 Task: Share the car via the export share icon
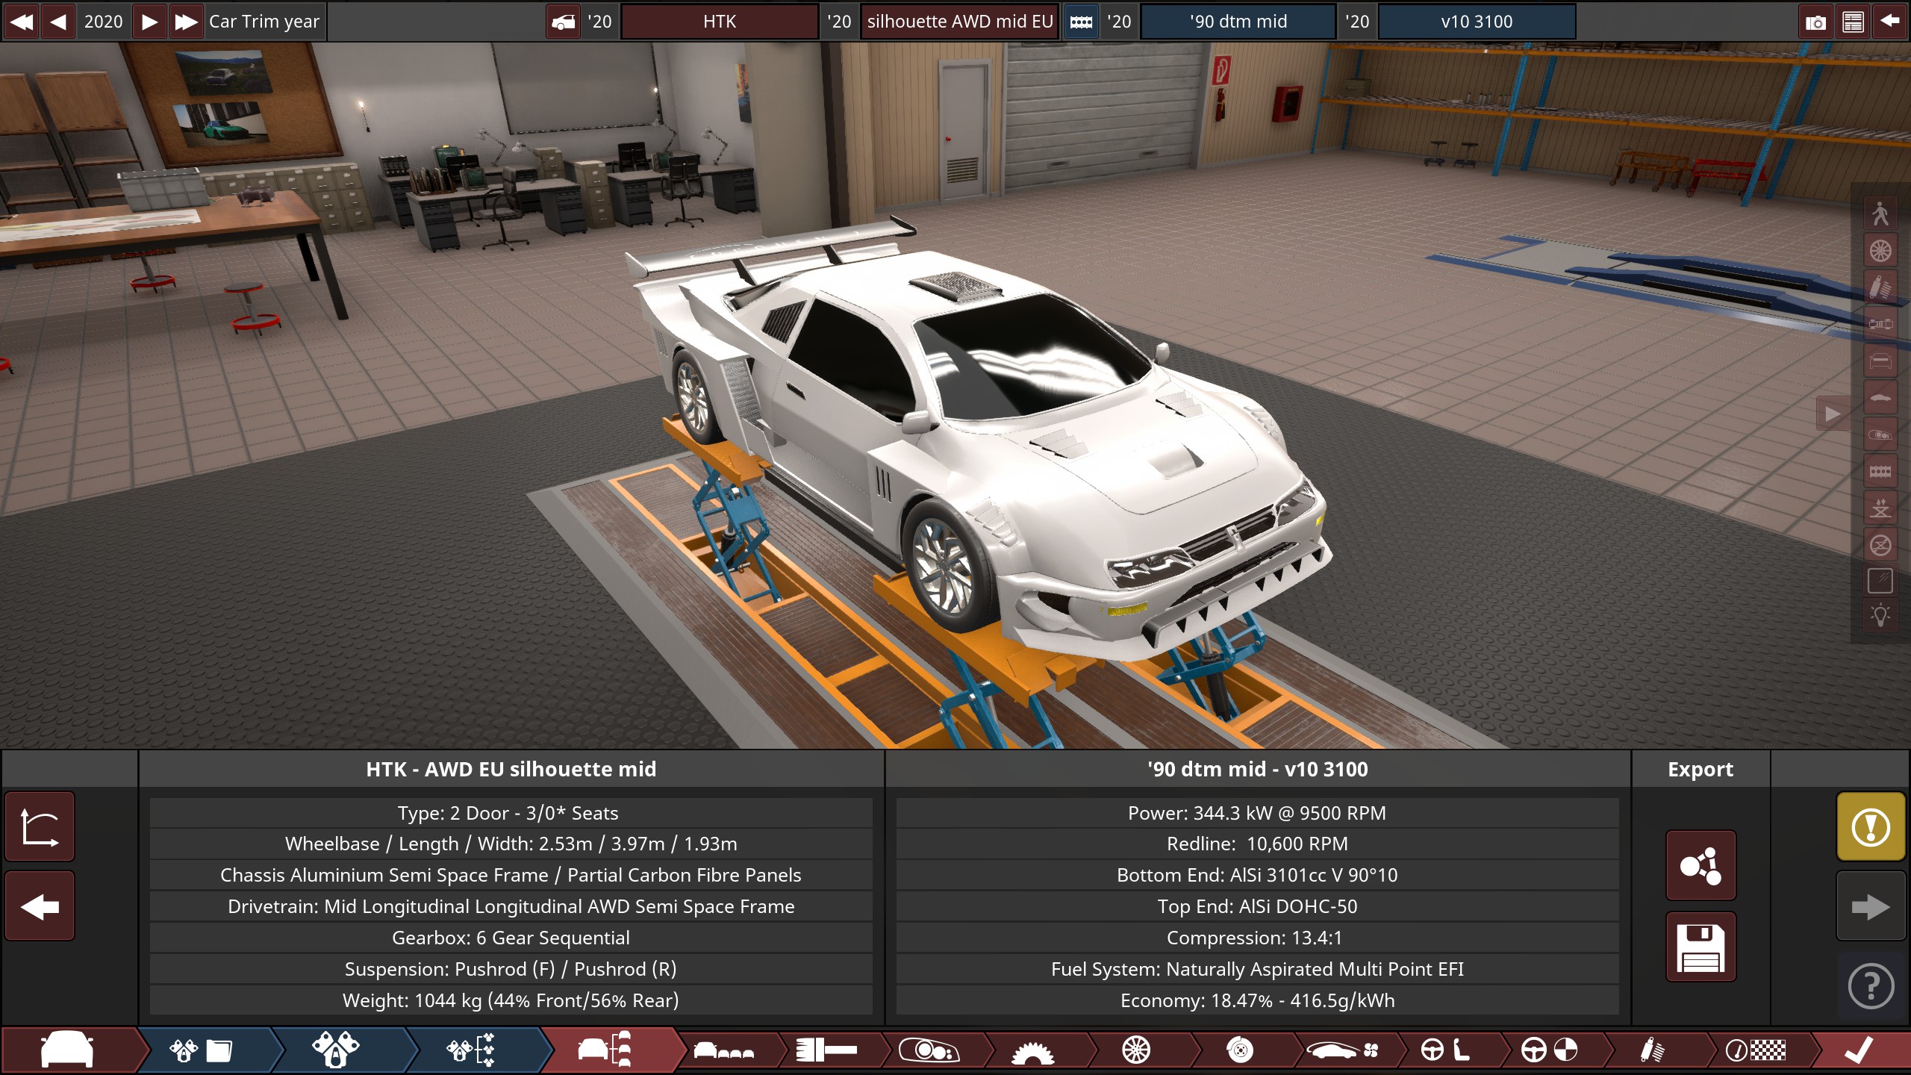(x=1700, y=866)
